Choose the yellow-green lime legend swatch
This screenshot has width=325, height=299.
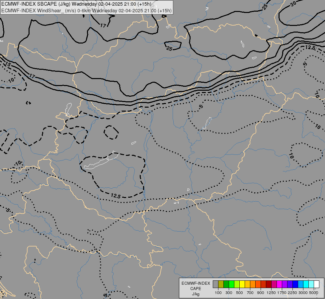coord(237,284)
